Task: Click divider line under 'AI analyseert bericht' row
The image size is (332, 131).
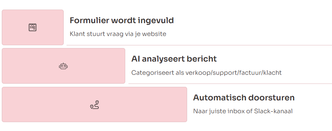Action: (x=230, y=84)
